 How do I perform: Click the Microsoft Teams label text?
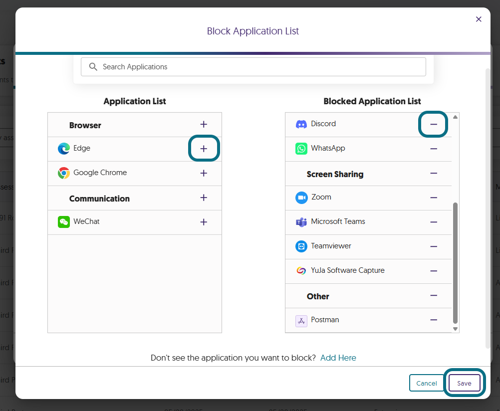coord(338,221)
